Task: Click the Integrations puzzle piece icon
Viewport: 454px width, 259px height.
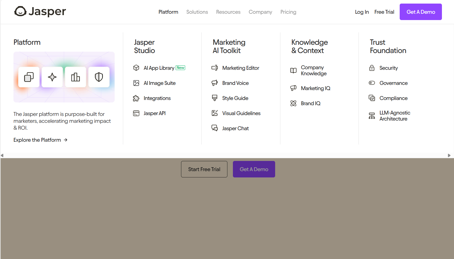Action: [136, 98]
